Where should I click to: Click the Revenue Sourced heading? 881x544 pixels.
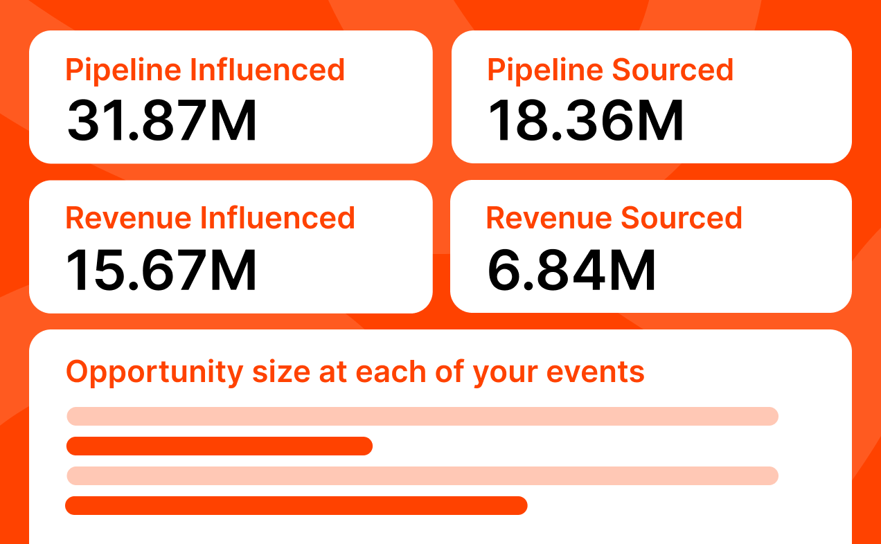[614, 217]
